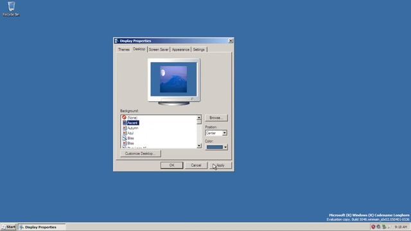Viewport: 411px width, 231px height.
Task: Switch to the Screen Saver tab
Action: coord(159,49)
